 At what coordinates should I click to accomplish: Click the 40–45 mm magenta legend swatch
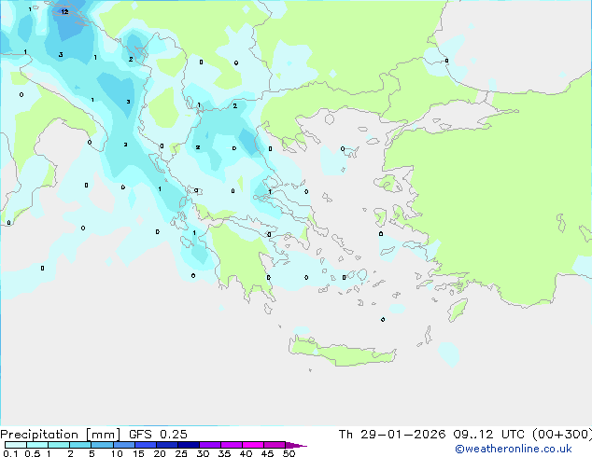coord(253,445)
